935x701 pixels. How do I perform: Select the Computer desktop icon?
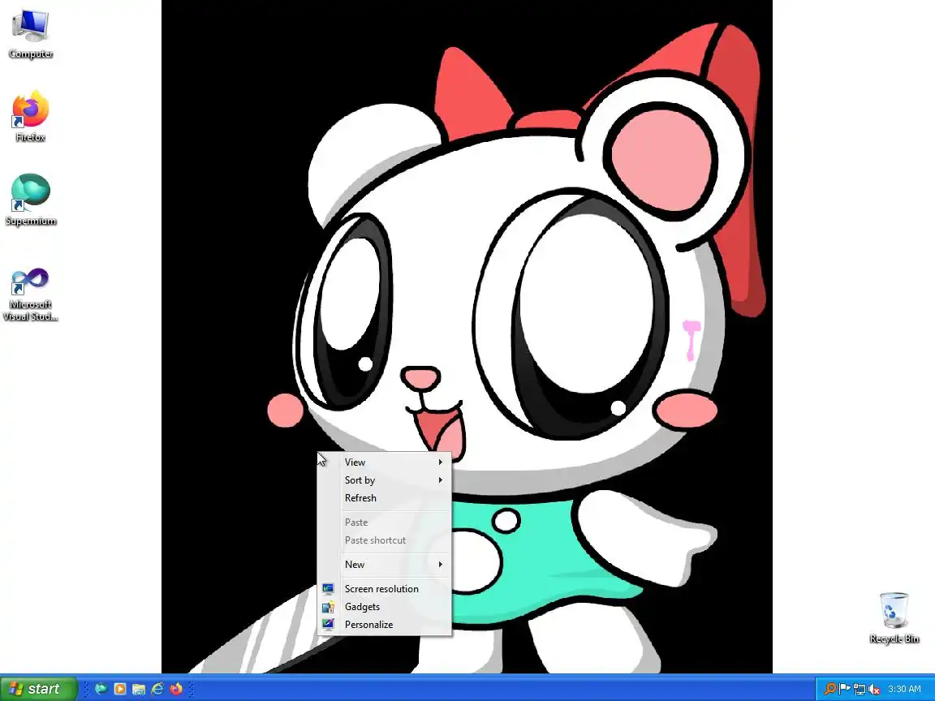(31, 34)
